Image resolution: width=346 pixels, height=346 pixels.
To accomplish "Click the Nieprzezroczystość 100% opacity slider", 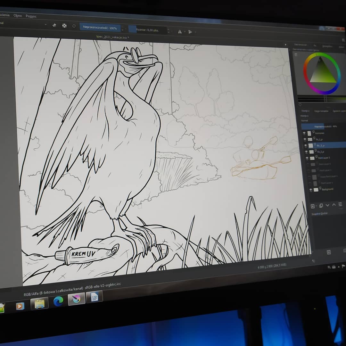I will click(x=100, y=28).
